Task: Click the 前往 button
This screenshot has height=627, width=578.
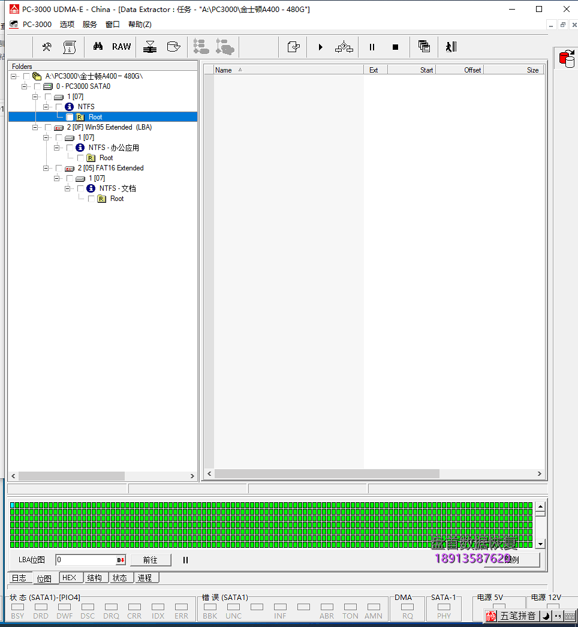Action: (150, 560)
